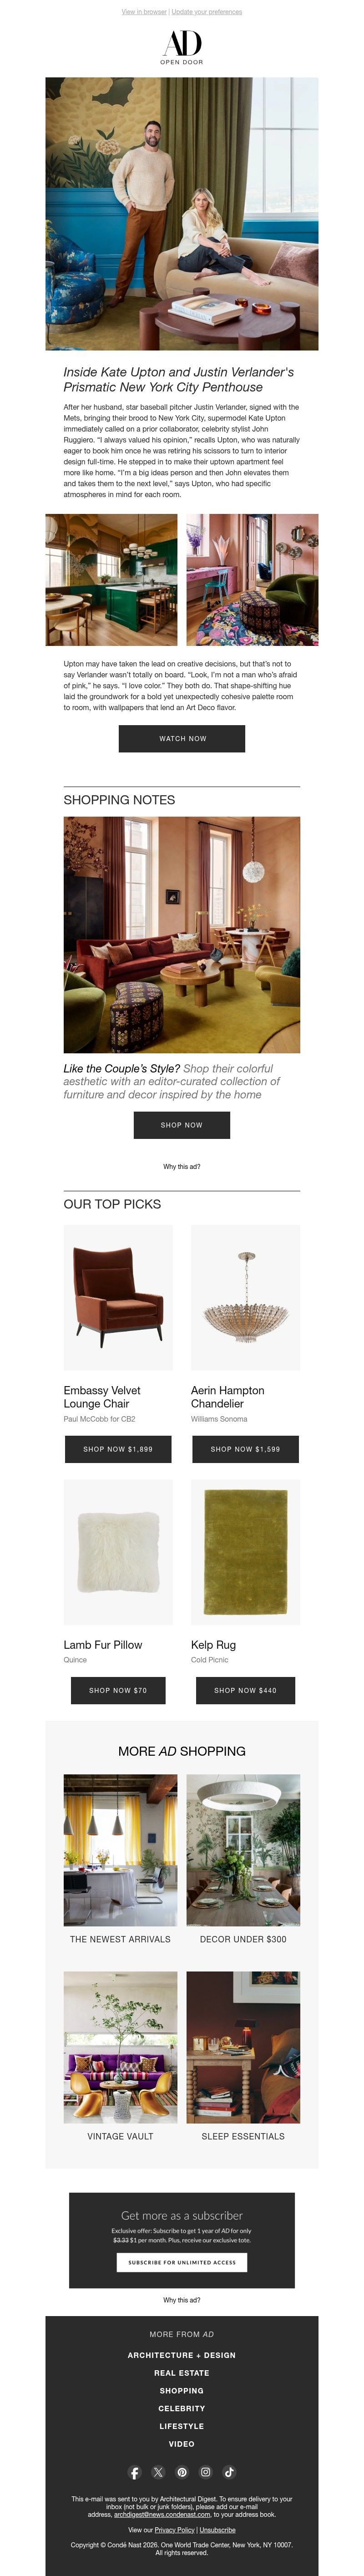The height and width of the screenshot is (2576, 364).
Task: Select Architecture + Design in footer menu
Action: pos(182,2355)
